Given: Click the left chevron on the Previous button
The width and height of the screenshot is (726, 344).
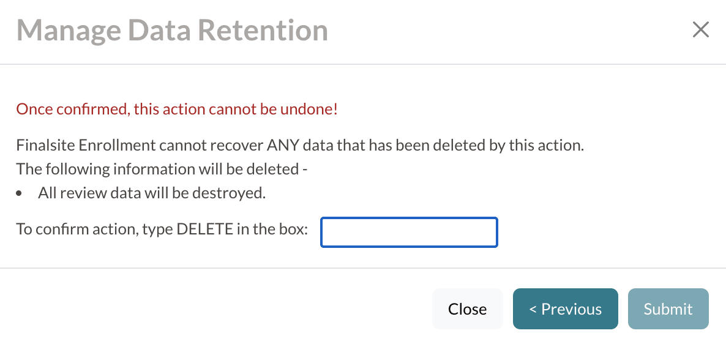Looking at the screenshot, I should coord(532,309).
